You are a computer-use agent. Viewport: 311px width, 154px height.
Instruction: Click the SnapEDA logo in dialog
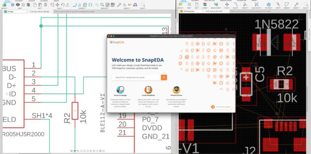[117, 42]
